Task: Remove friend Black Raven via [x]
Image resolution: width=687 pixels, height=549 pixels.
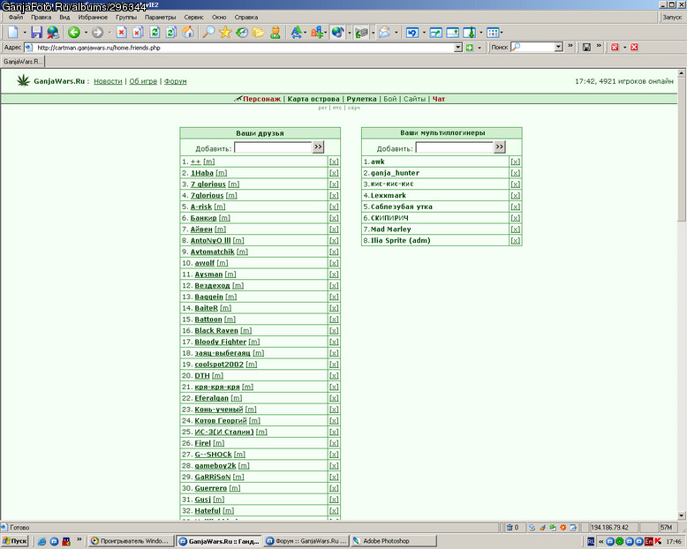Action: [334, 331]
